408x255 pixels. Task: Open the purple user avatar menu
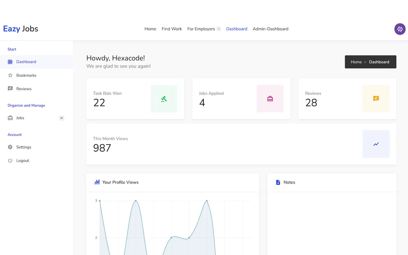pyautogui.click(x=400, y=29)
